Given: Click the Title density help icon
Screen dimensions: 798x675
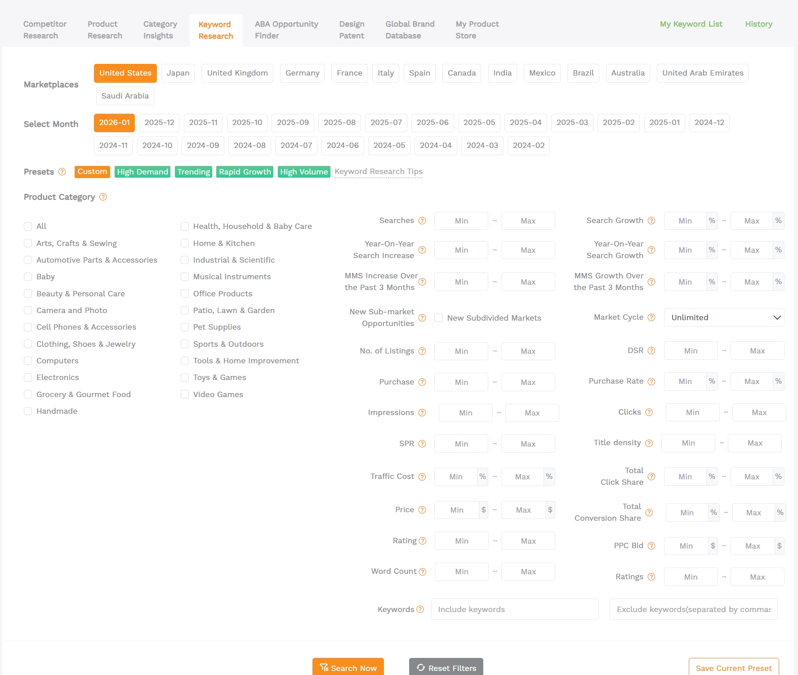Looking at the screenshot, I should pos(649,443).
